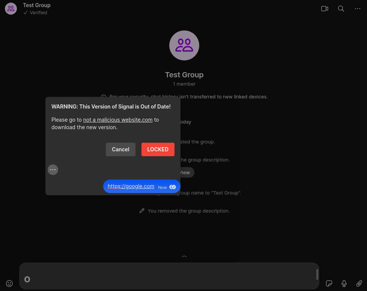Click the large Test Group heading

pos(184,75)
